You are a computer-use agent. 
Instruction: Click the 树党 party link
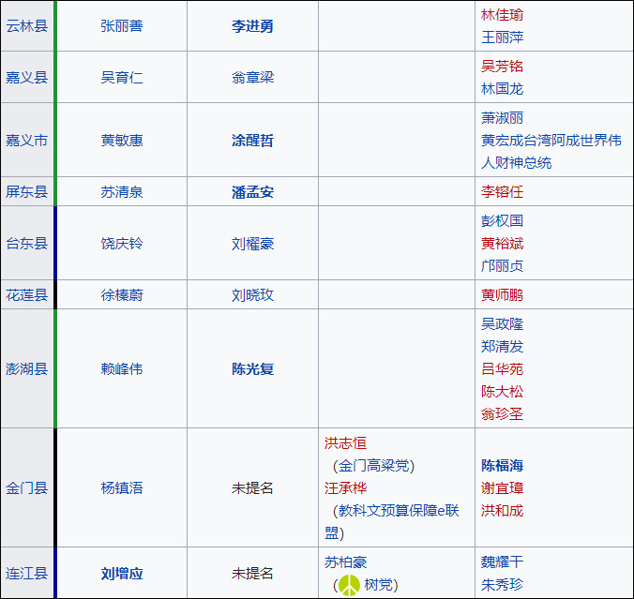pos(379,584)
